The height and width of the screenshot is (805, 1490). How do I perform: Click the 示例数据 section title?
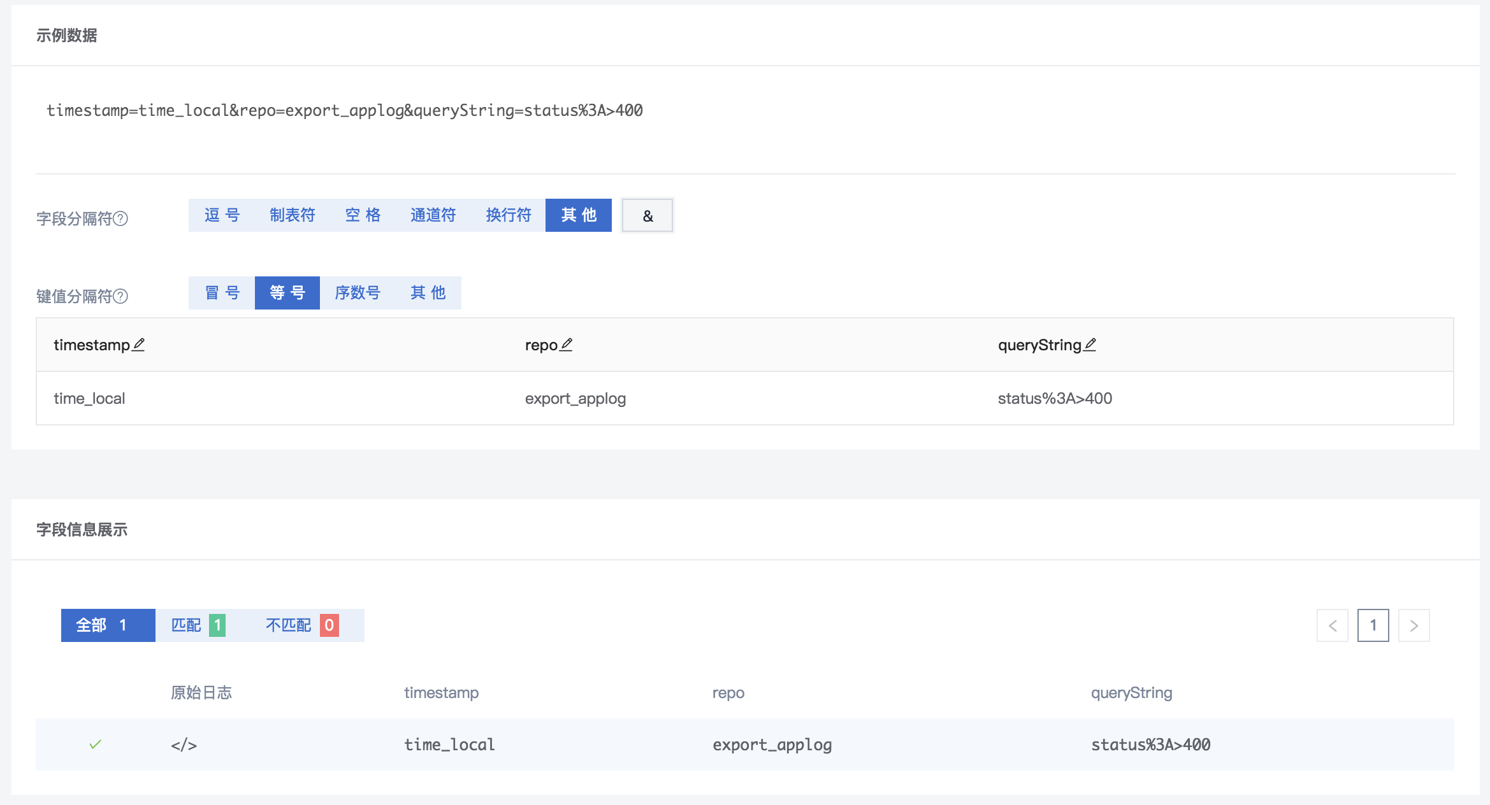click(66, 36)
